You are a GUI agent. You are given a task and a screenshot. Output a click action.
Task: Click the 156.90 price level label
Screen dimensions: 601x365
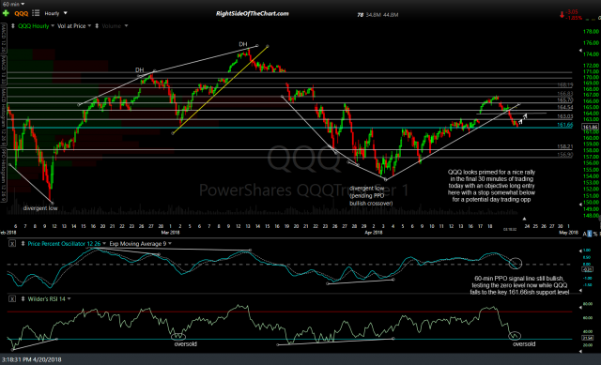[x=565, y=155]
